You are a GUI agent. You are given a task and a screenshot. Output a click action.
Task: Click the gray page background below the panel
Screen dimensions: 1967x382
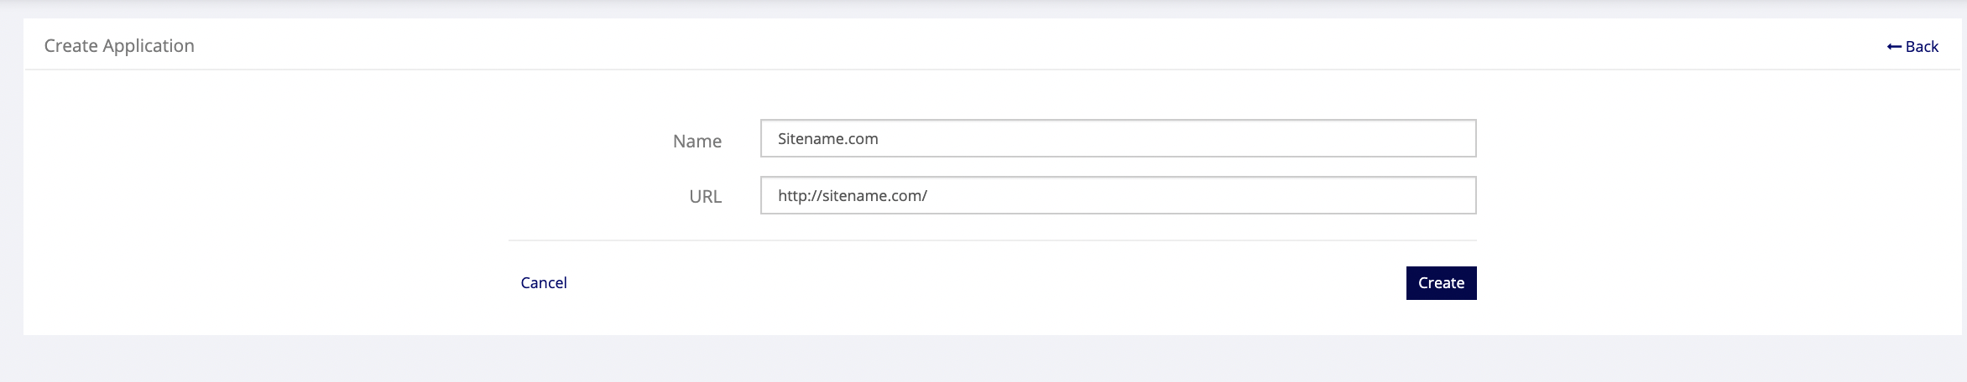pyautogui.click(x=982, y=359)
